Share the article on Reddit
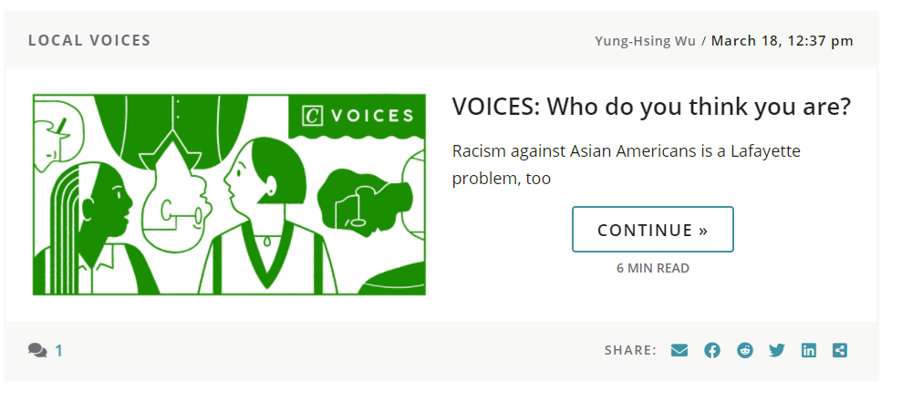902x402 pixels. coord(745,350)
